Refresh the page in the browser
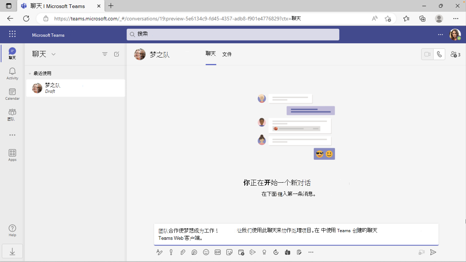 click(26, 19)
